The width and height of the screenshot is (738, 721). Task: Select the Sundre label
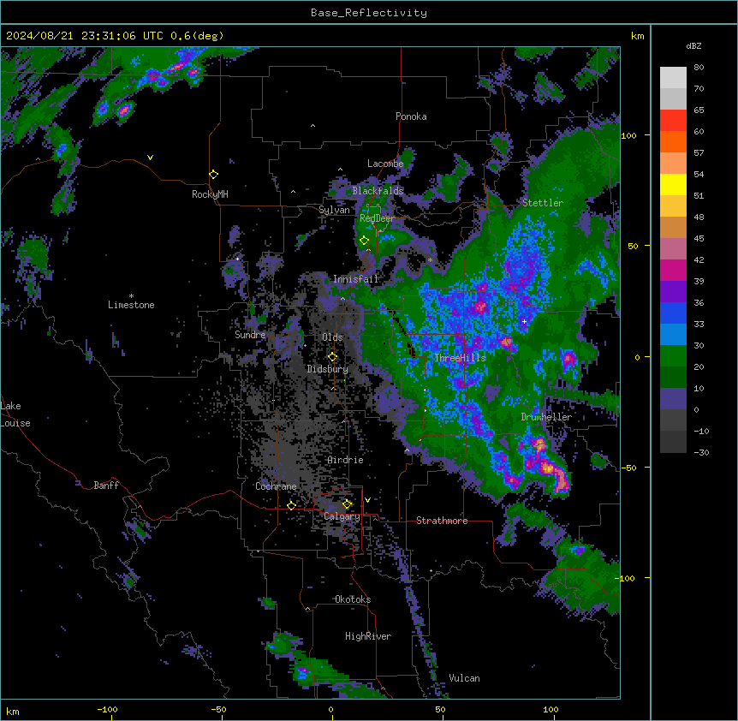coord(250,335)
